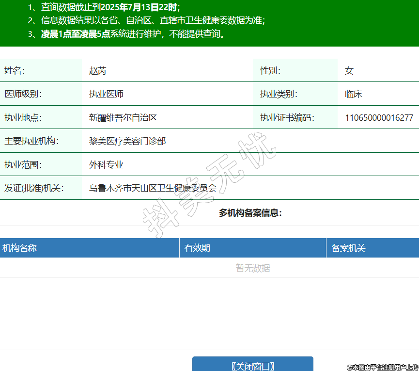Click the 备案机关 column header
The height and width of the screenshot is (371, 419).
[348, 248]
